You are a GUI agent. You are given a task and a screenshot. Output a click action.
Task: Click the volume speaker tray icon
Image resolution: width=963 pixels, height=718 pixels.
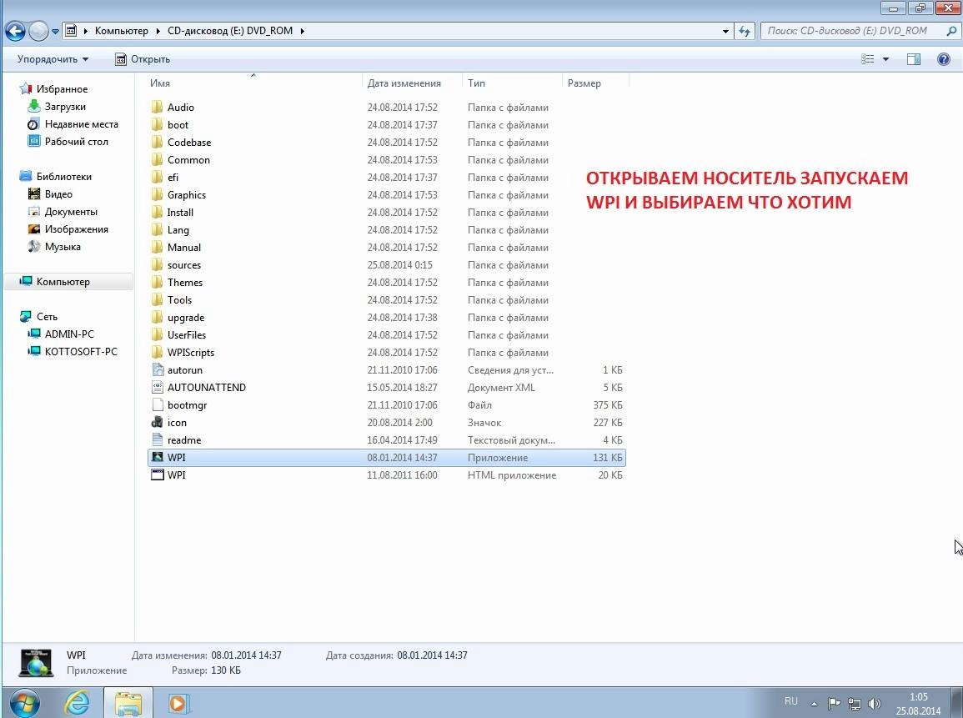(875, 703)
